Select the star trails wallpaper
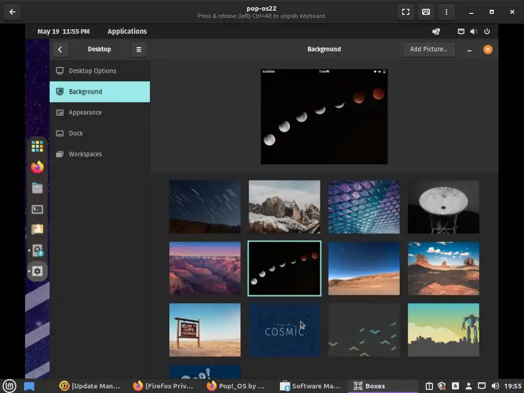The width and height of the screenshot is (524, 393). pos(205,207)
